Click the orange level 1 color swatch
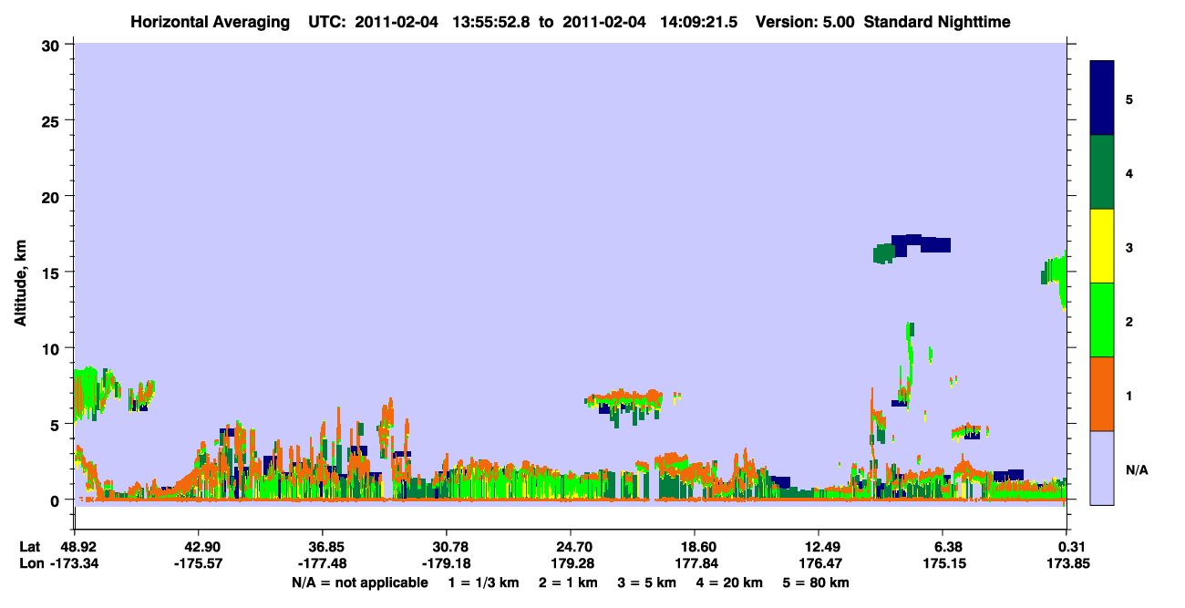Screen dimensions: 1185x608 (1102, 394)
